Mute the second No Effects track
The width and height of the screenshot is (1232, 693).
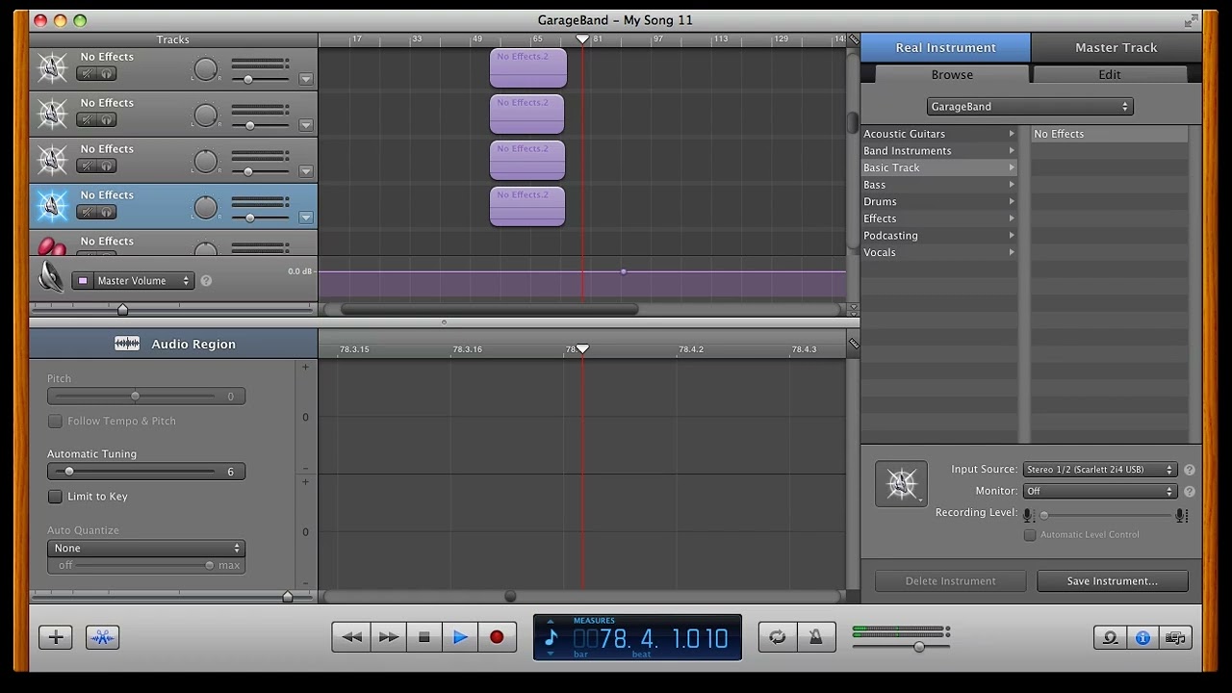(87, 119)
